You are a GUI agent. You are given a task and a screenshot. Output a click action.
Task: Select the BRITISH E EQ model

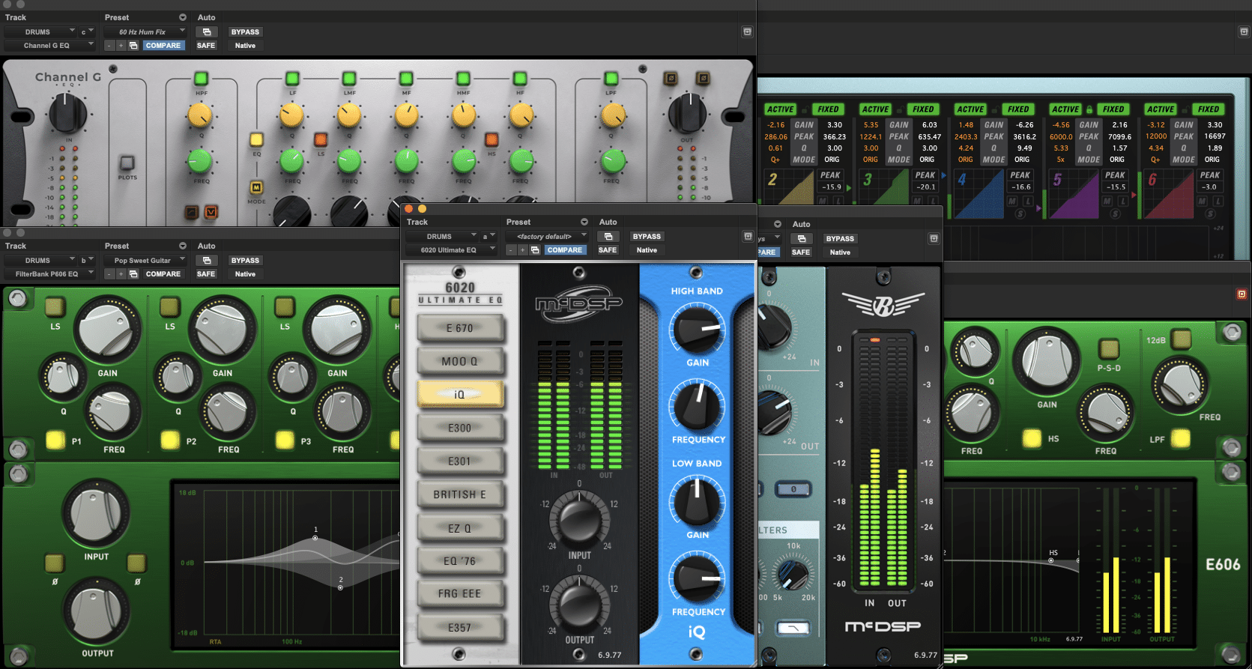(460, 494)
